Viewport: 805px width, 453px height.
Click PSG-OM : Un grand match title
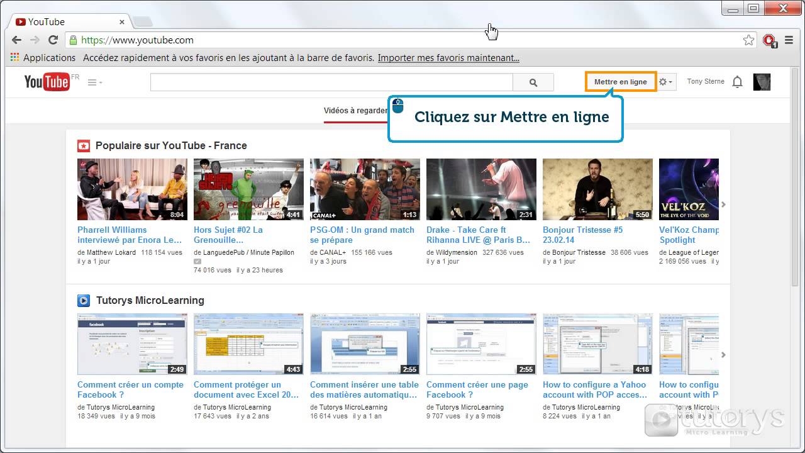(x=362, y=235)
